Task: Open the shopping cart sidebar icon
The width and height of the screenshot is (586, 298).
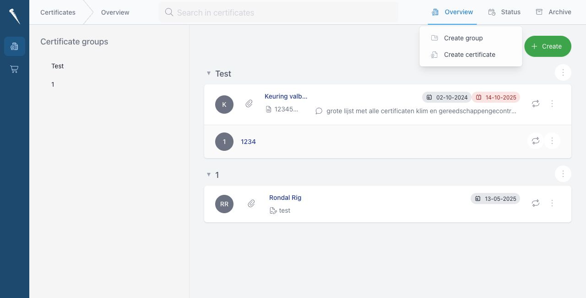Action: (x=14, y=69)
